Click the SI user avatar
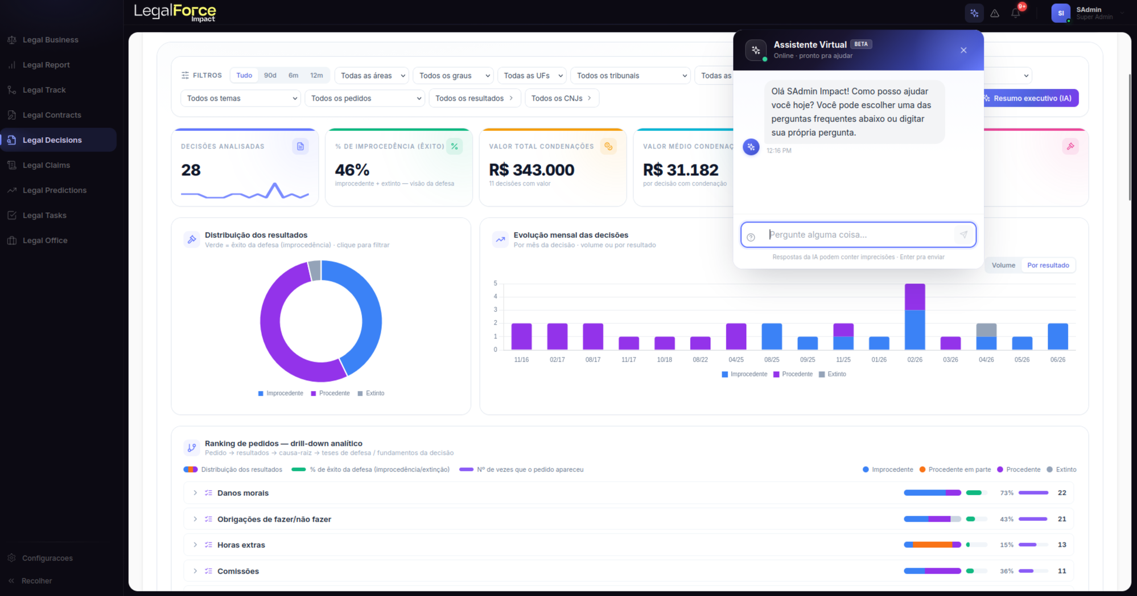Image resolution: width=1137 pixels, height=596 pixels. 1061,13
